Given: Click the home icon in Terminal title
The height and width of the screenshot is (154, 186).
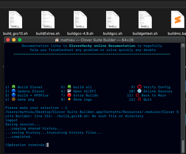Looking at the screenshot, I should click(x=57, y=40).
